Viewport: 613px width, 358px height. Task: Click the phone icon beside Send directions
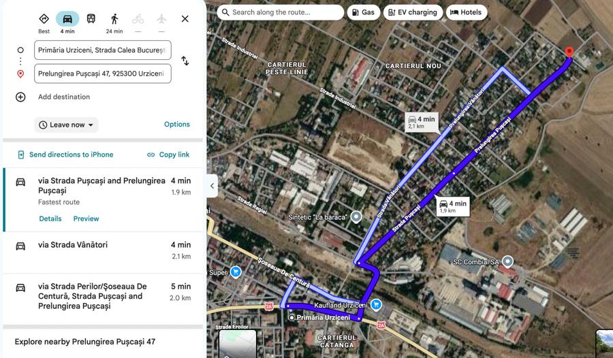(21, 154)
